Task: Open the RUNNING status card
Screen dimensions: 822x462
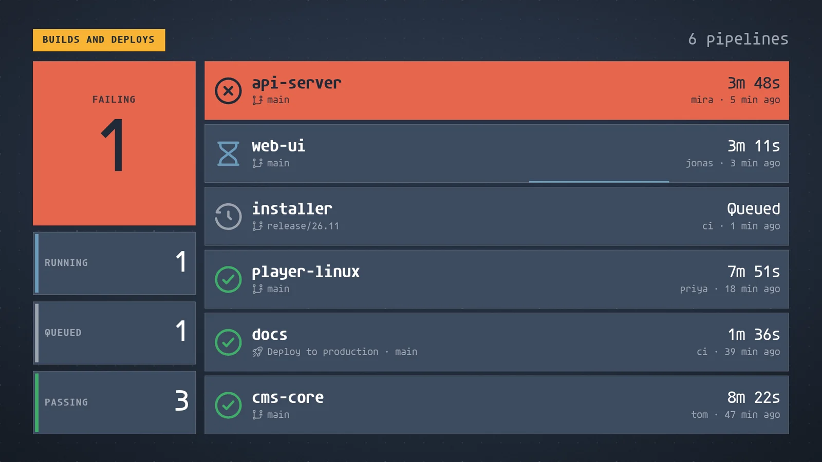Action: 114,263
